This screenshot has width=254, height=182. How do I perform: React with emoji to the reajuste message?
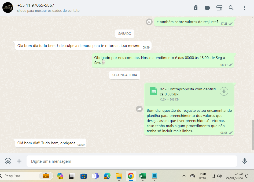coord(149,22)
